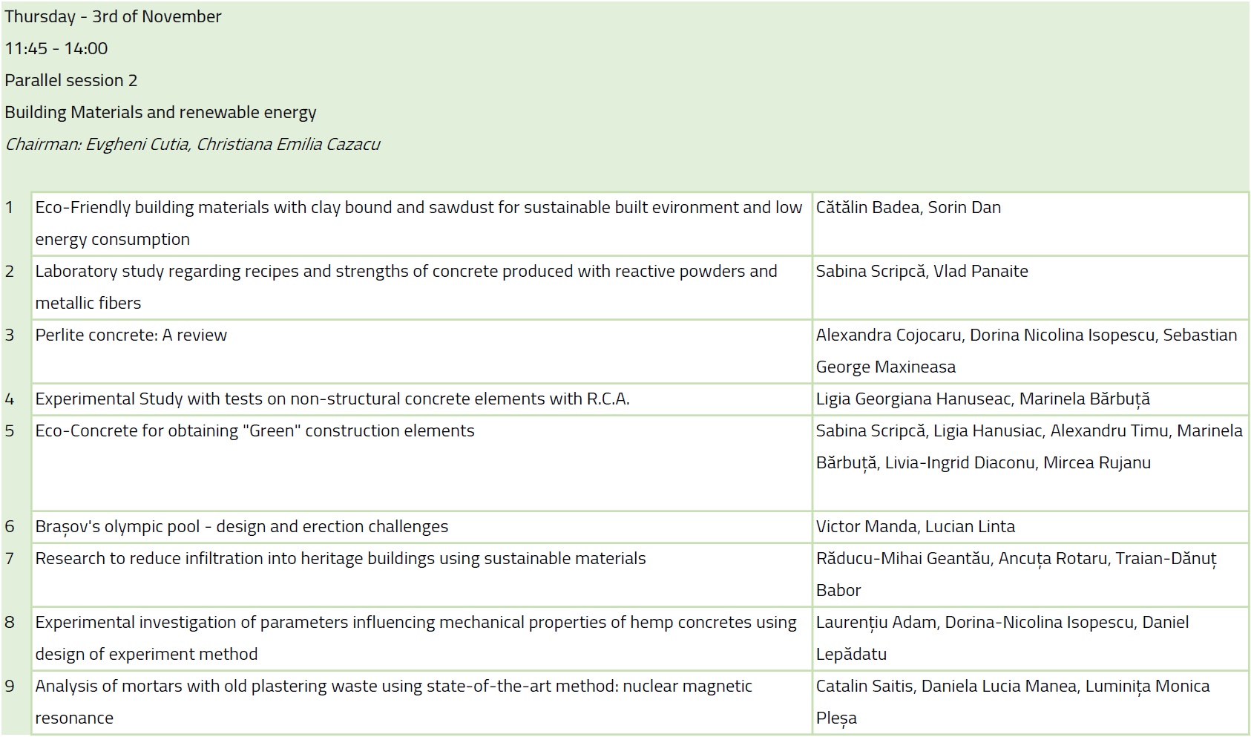Select the 'Eco-Friendly building materials' paper title
The height and width of the screenshot is (737, 1251).
pyautogui.click(x=418, y=208)
